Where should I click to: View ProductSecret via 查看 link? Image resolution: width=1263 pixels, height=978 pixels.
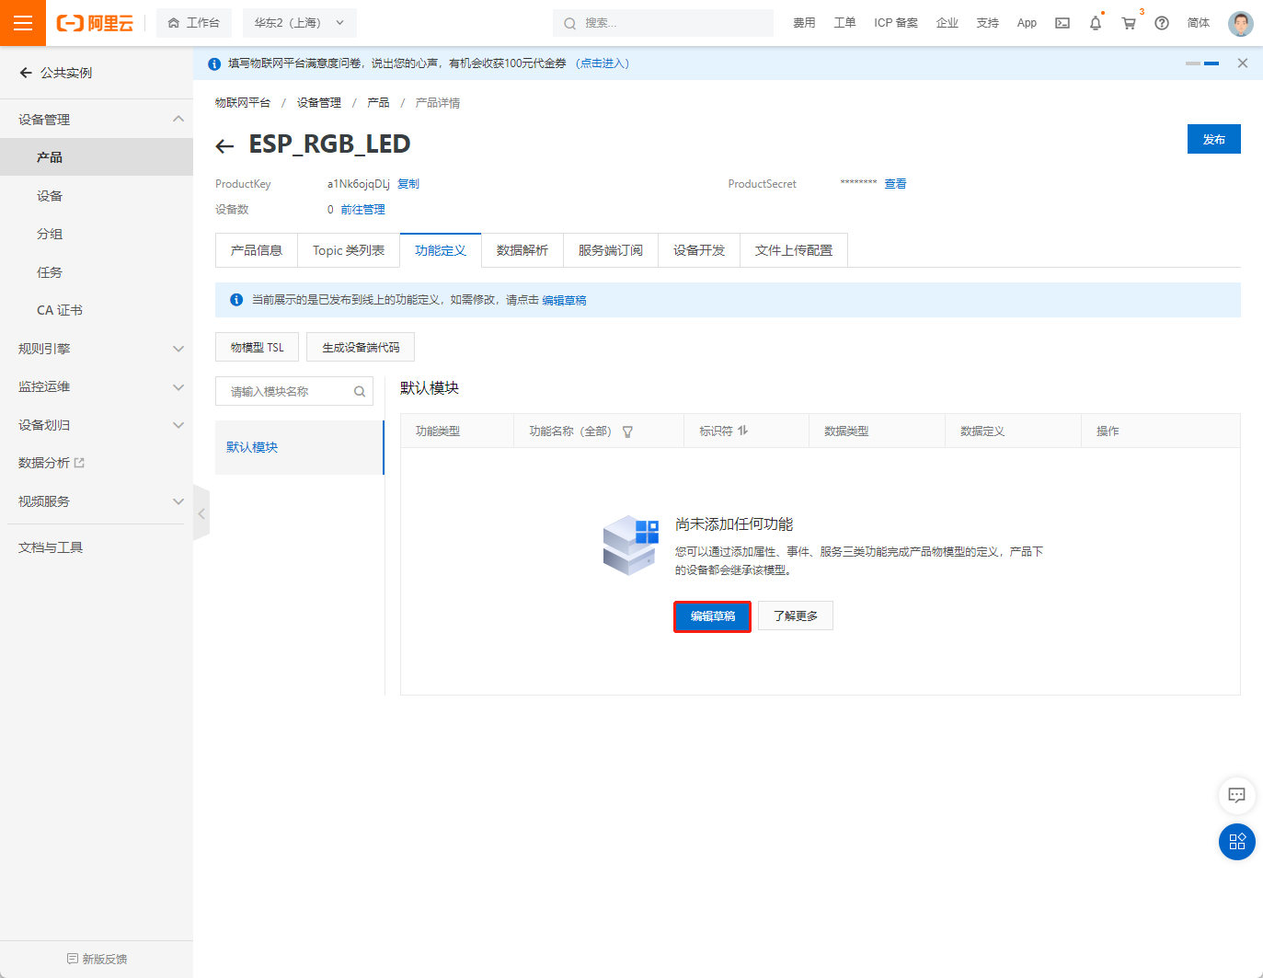(x=895, y=184)
